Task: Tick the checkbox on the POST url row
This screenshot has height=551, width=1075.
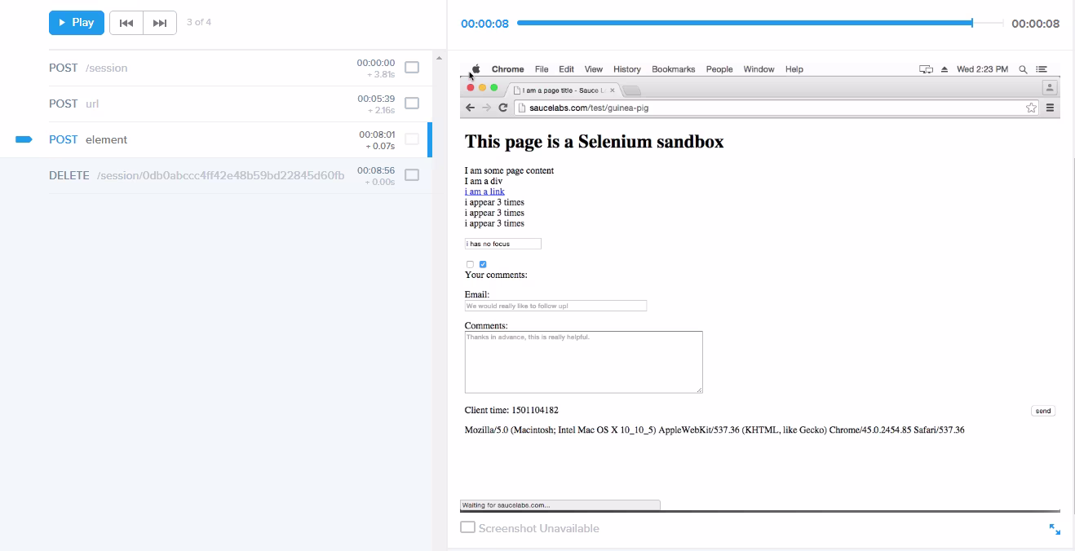Action: pyautogui.click(x=412, y=104)
